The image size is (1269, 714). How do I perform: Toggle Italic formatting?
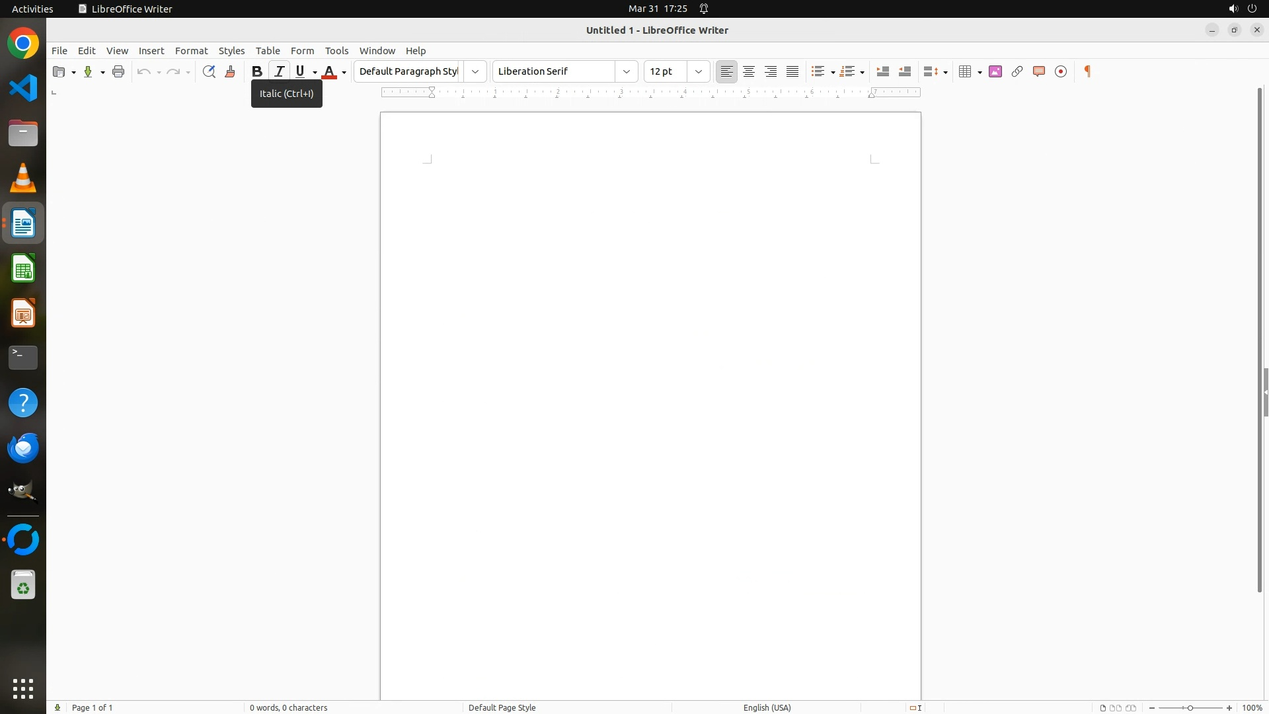(x=279, y=71)
